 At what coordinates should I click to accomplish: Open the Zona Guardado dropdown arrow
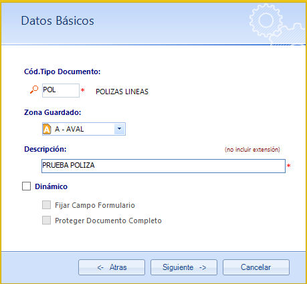click(x=120, y=129)
